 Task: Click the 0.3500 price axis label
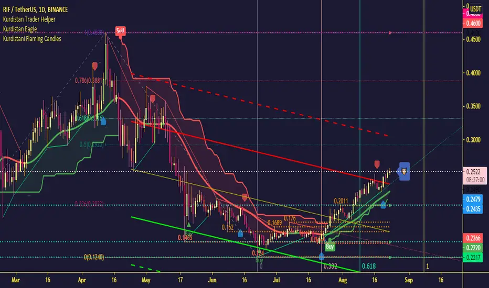pyautogui.click(x=473, y=106)
